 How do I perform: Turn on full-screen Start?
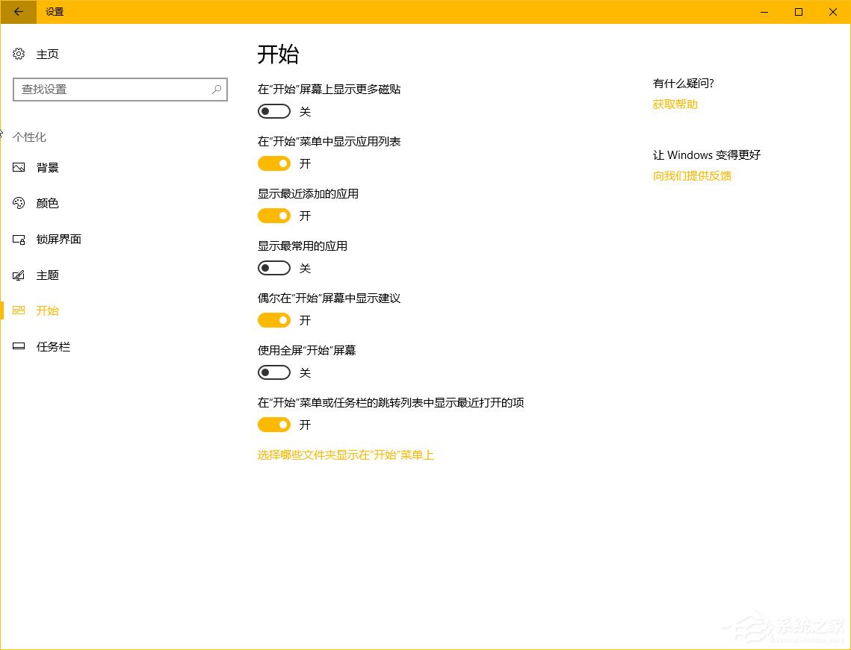pyautogui.click(x=273, y=372)
